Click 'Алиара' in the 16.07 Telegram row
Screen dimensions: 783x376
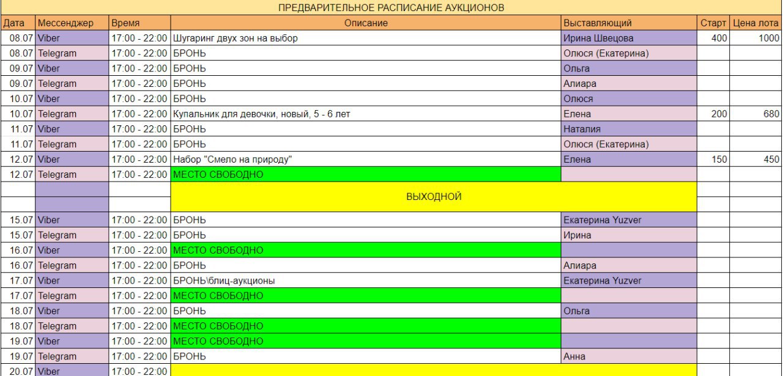[629, 265]
